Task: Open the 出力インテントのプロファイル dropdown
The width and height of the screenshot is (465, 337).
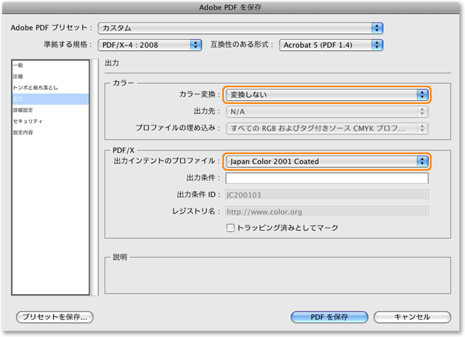Action: point(326,161)
